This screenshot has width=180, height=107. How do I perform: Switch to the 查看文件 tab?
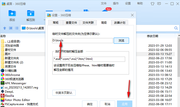click(x=71, y=23)
